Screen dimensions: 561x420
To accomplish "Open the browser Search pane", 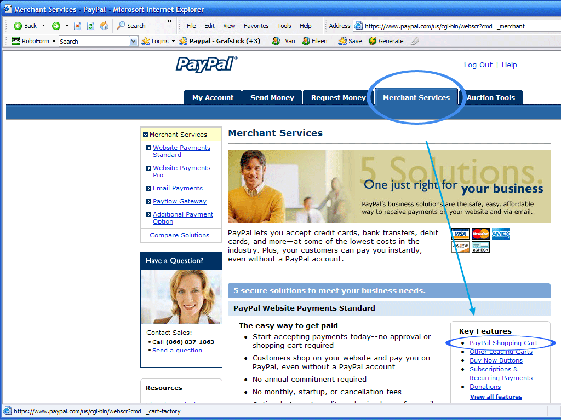I will click(131, 26).
